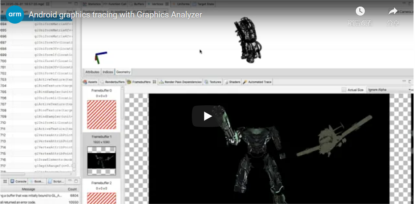The width and height of the screenshot is (415, 204).
Task: Click the Share arrow icon
Action: click(393, 12)
